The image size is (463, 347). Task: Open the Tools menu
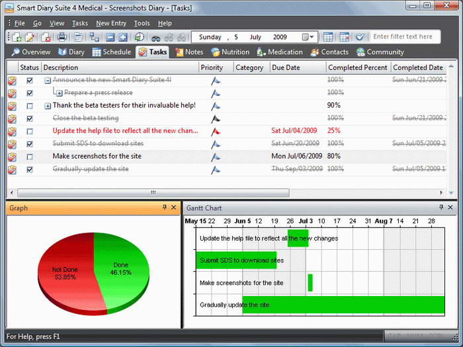[x=142, y=23]
